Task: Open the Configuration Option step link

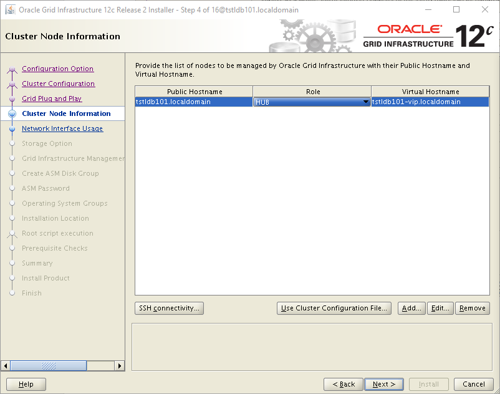Action: tap(58, 69)
